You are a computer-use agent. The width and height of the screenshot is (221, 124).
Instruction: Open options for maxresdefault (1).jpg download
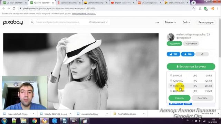(x=33, y=114)
